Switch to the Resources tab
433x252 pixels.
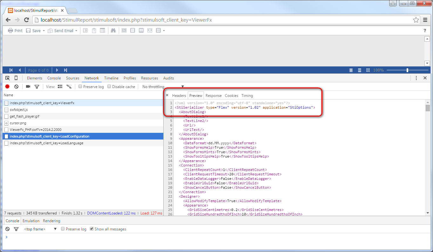point(150,78)
